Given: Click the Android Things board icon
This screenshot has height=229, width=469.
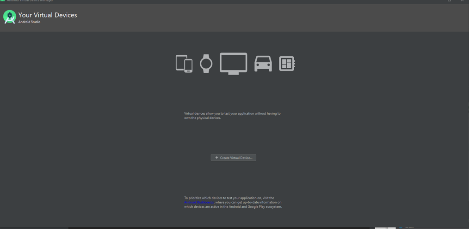Looking at the screenshot, I should (x=287, y=64).
